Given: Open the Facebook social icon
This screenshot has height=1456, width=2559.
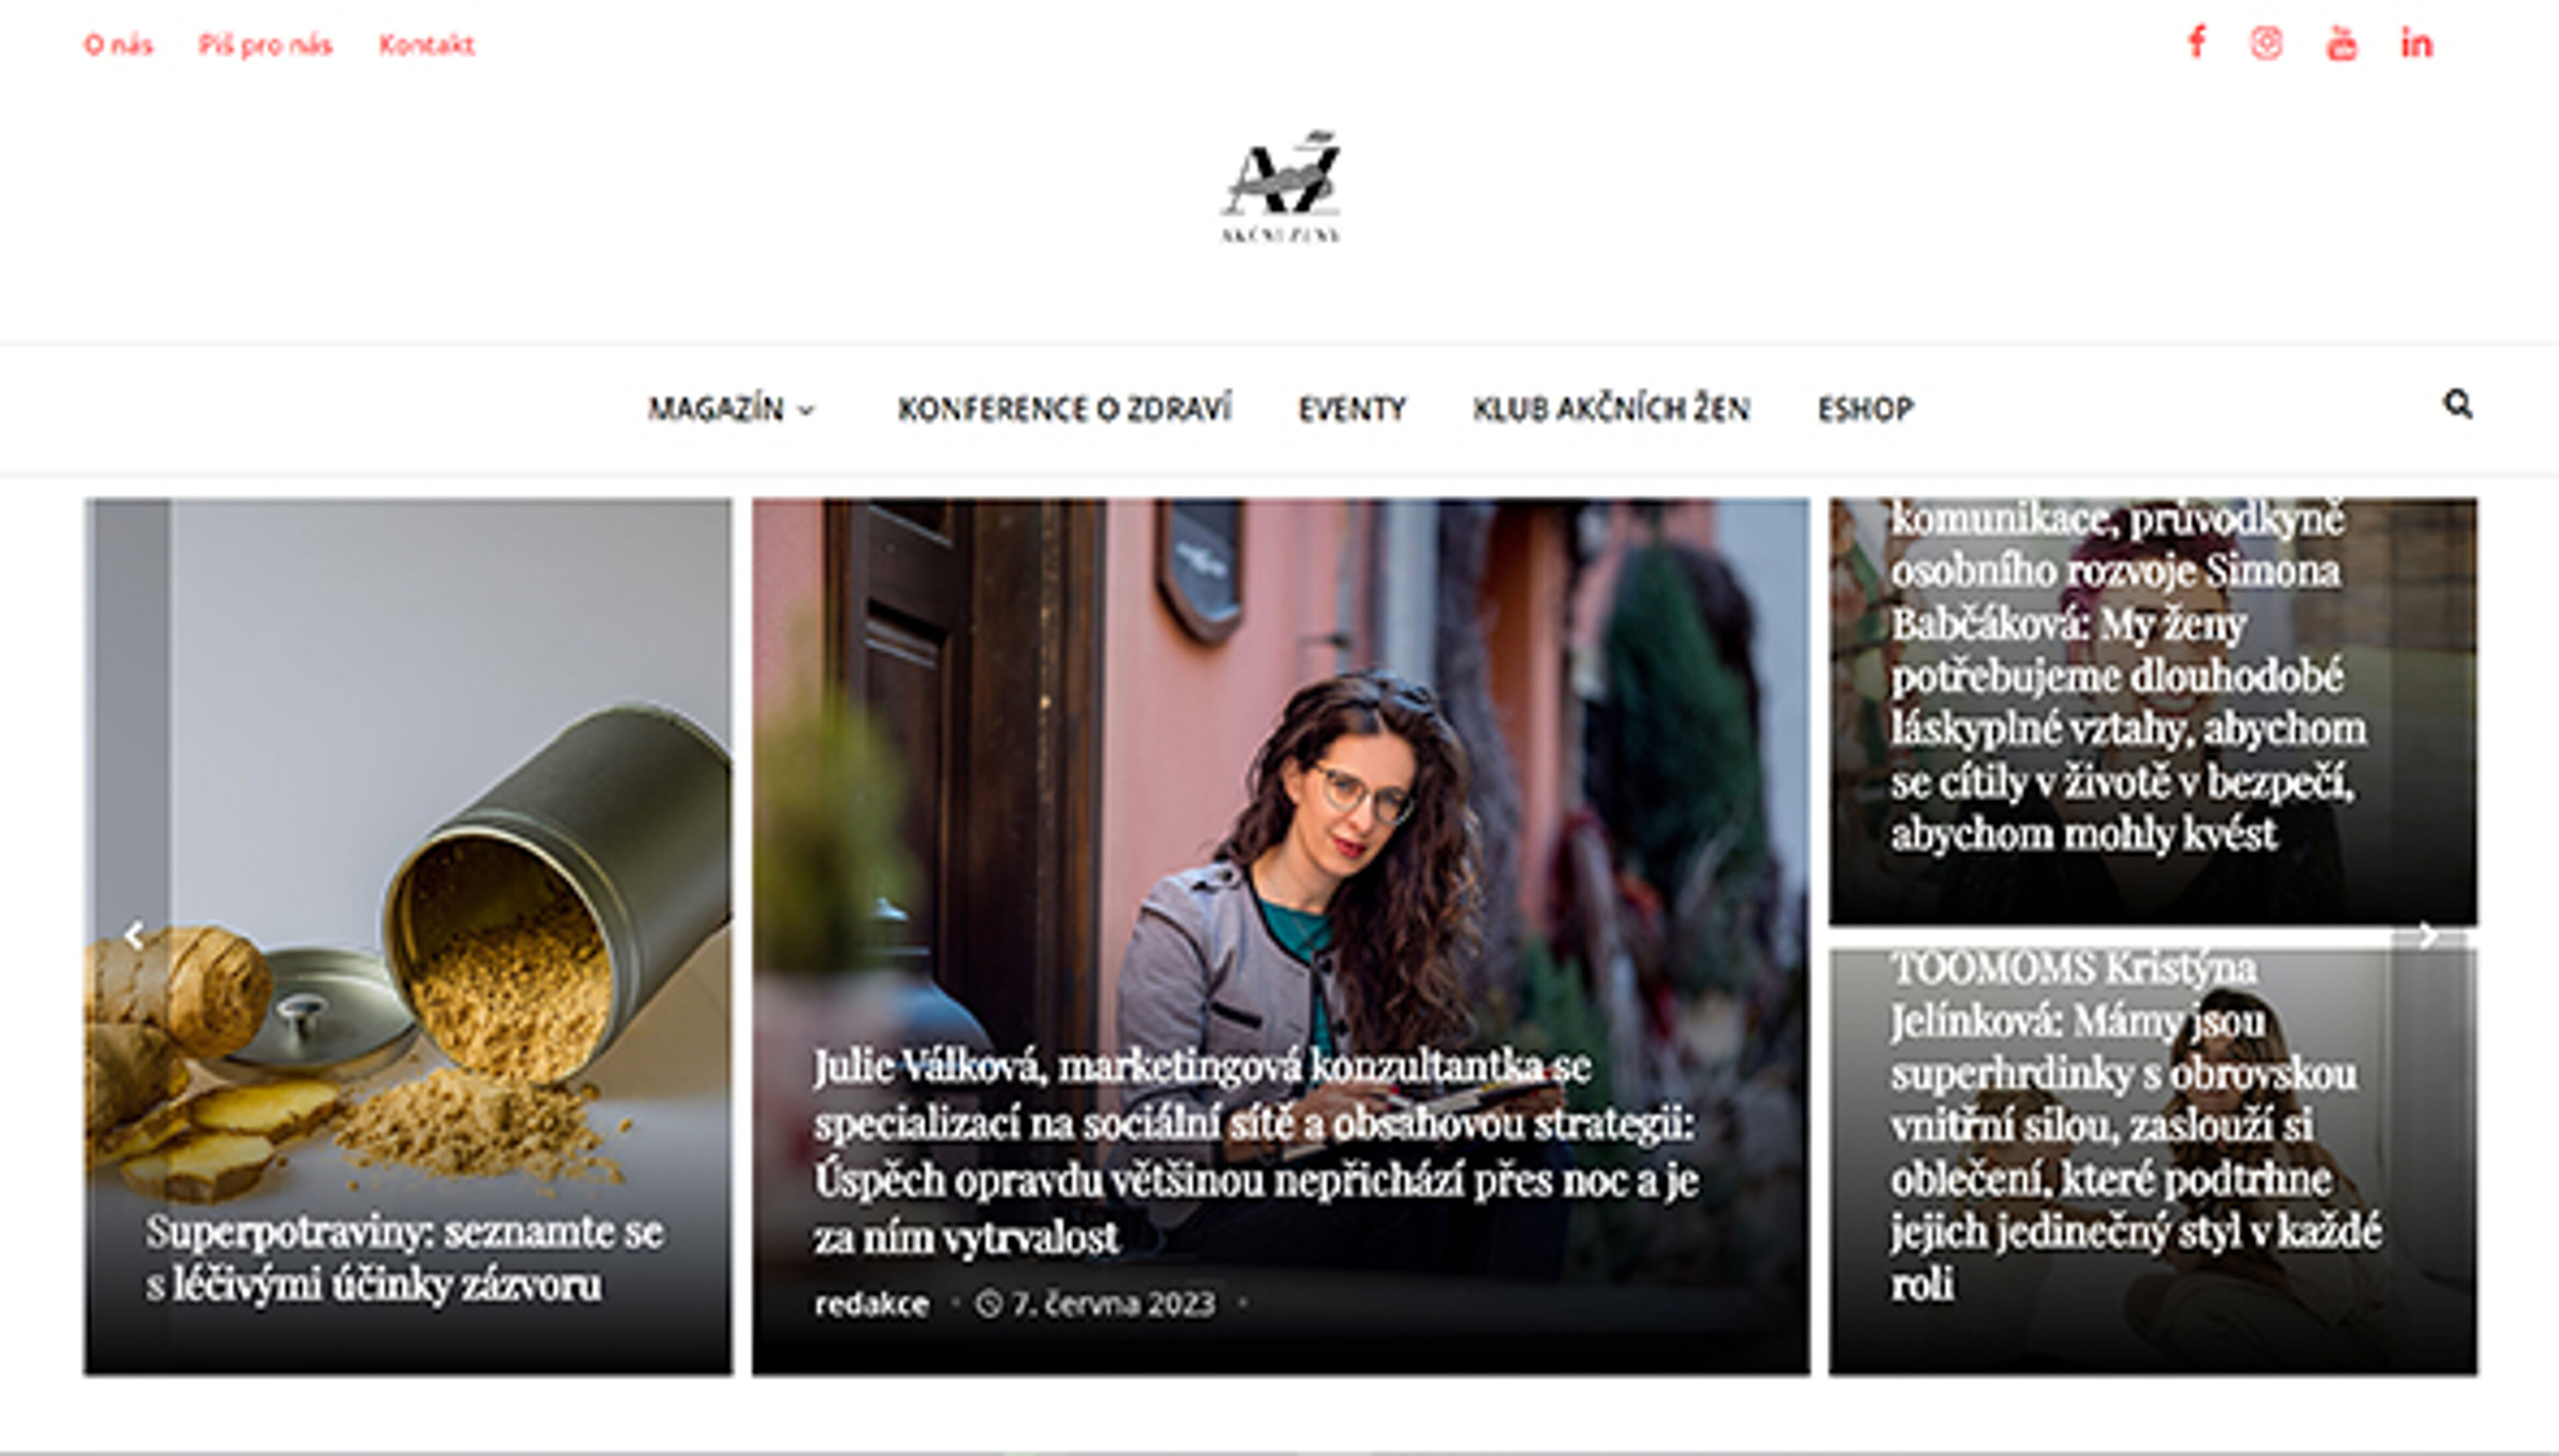Looking at the screenshot, I should click(x=2197, y=43).
